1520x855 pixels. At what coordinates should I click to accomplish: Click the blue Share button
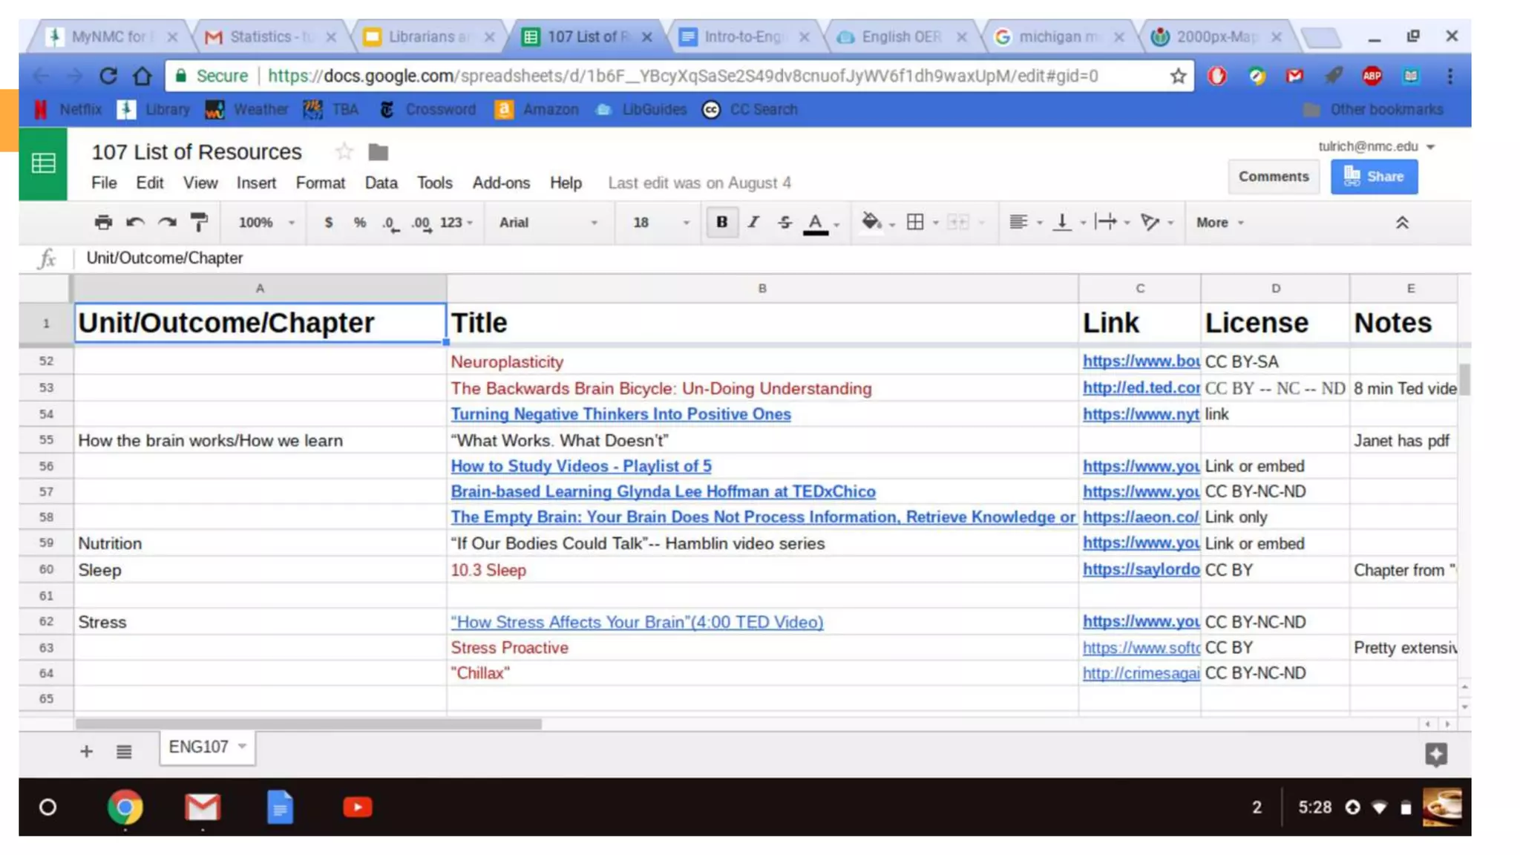click(x=1374, y=177)
